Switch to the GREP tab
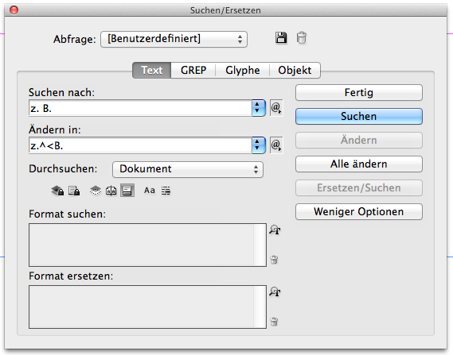This screenshot has height=355, width=453. click(193, 70)
